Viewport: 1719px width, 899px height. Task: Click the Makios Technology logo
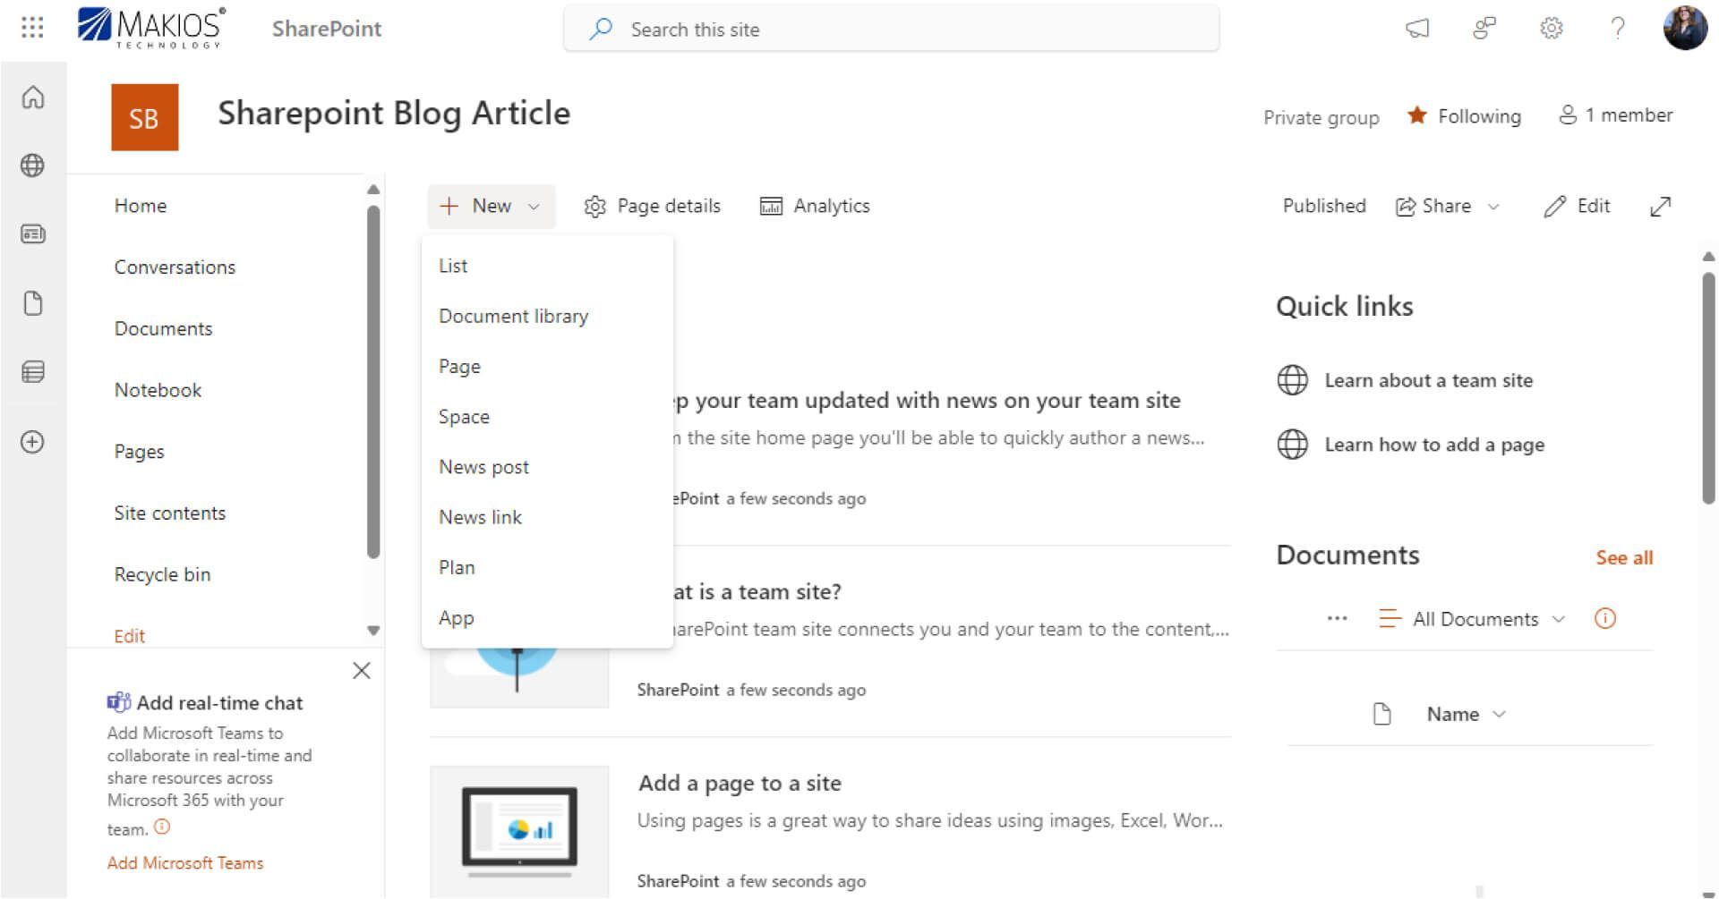tap(151, 28)
